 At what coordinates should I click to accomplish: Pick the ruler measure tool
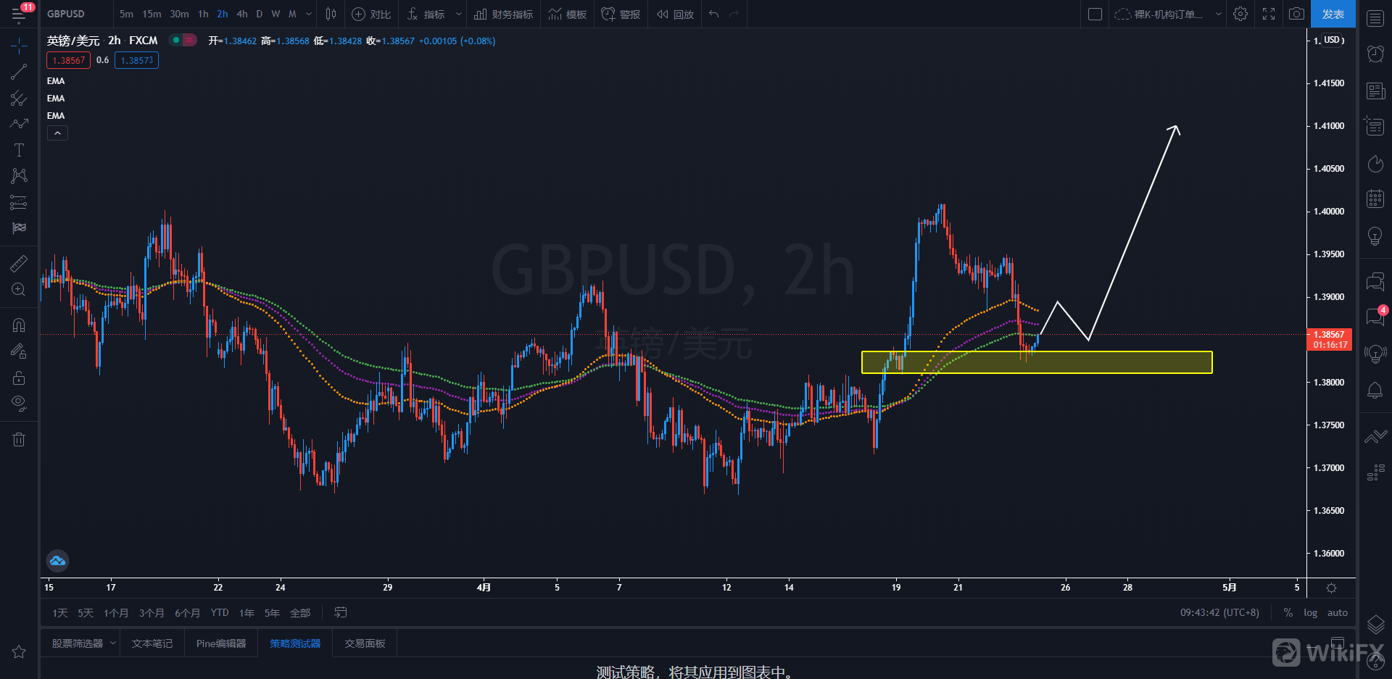point(19,264)
